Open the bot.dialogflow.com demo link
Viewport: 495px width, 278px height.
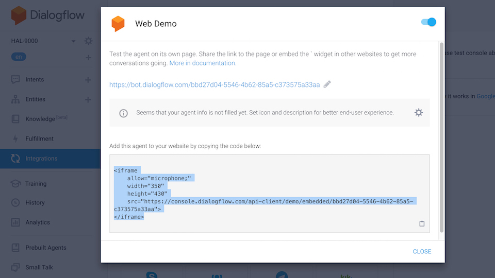click(214, 84)
